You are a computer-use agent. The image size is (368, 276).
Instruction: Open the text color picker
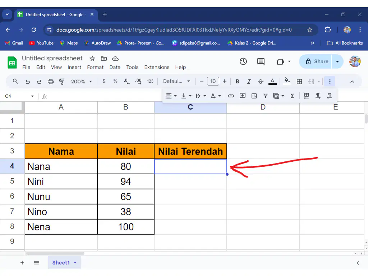click(x=272, y=82)
